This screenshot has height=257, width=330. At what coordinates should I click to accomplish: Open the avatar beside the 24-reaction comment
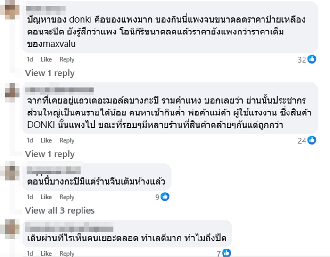tap(10, 92)
